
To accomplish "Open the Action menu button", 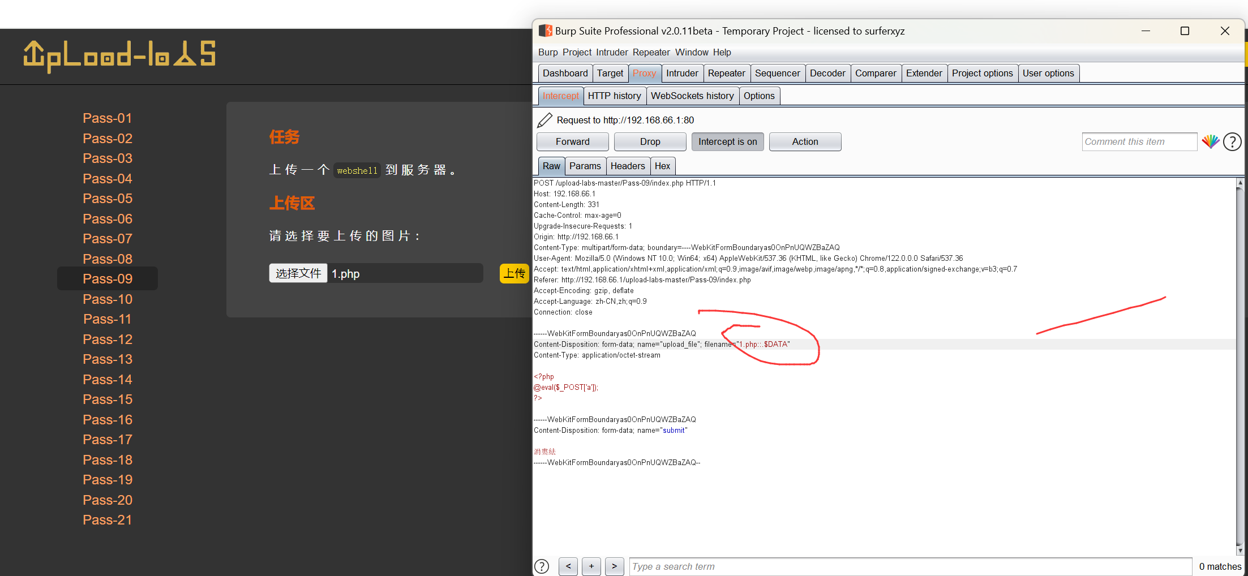I will click(x=805, y=141).
